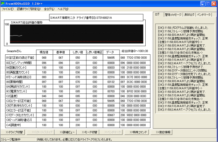Select the 09[累積時間] row
This screenshot has height=142, width=218.
pyautogui.click(x=78, y=82)
